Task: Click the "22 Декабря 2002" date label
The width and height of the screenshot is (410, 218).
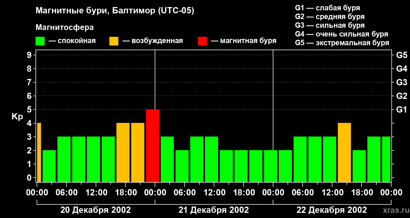Action: coord(332,210)
